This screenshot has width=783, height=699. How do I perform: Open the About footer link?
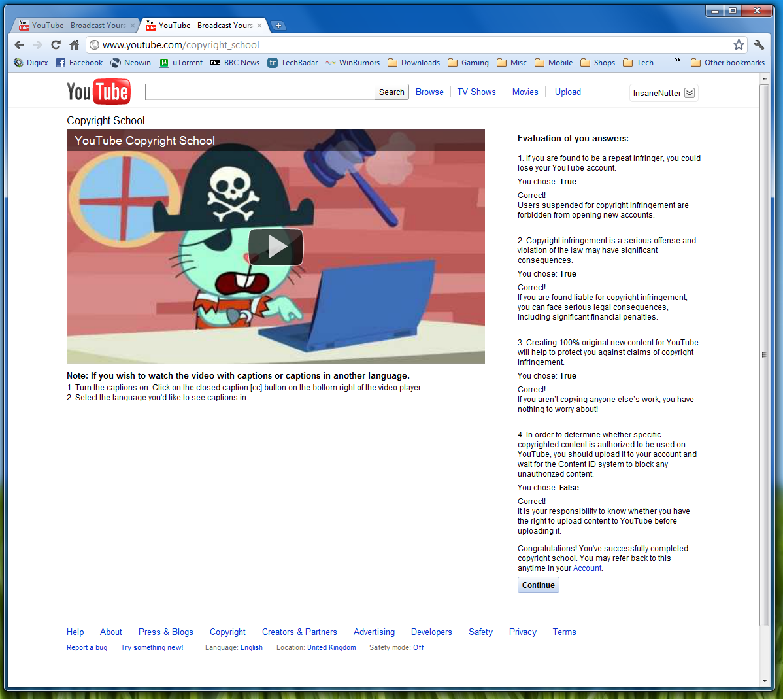coord(111,632)
